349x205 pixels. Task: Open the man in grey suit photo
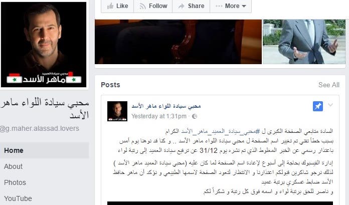304,42
